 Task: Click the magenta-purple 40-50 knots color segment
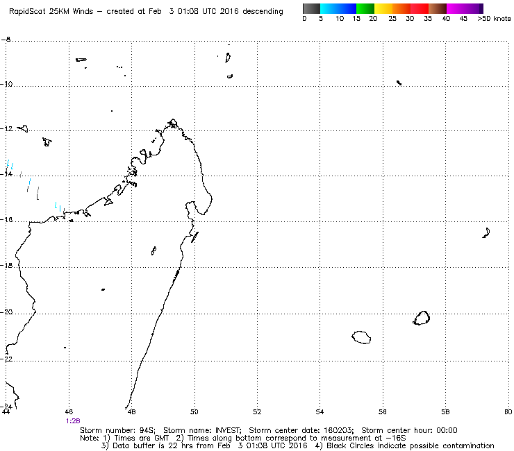[x=465, y=8]
